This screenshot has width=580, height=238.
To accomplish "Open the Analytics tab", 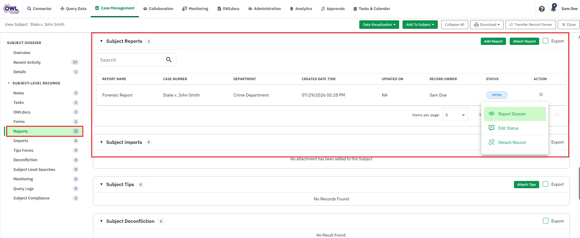I will point(301,8).
